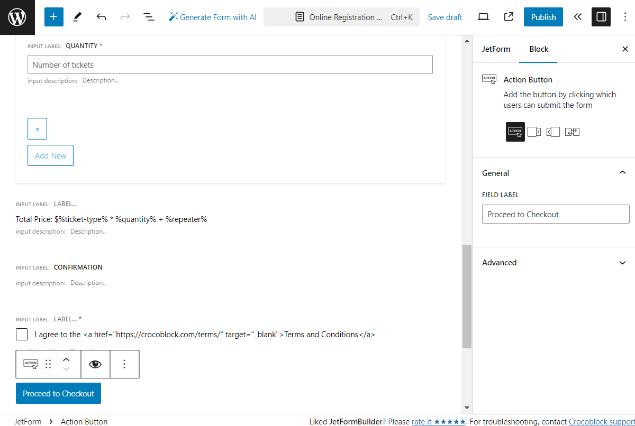Open the block inserter plus button
The height and width of the screenshot is (426, 635).
click(x=53, y=17)
